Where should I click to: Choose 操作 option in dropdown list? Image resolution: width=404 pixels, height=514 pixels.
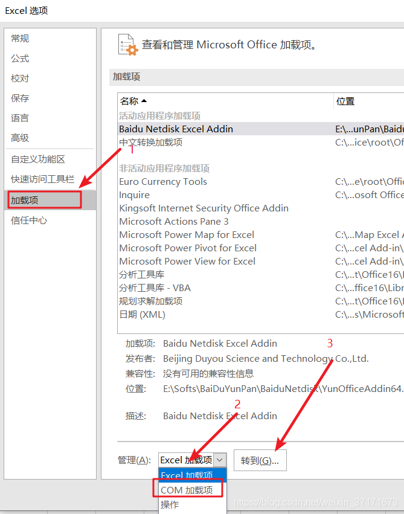pyautogui.click(x=193, y=504)
